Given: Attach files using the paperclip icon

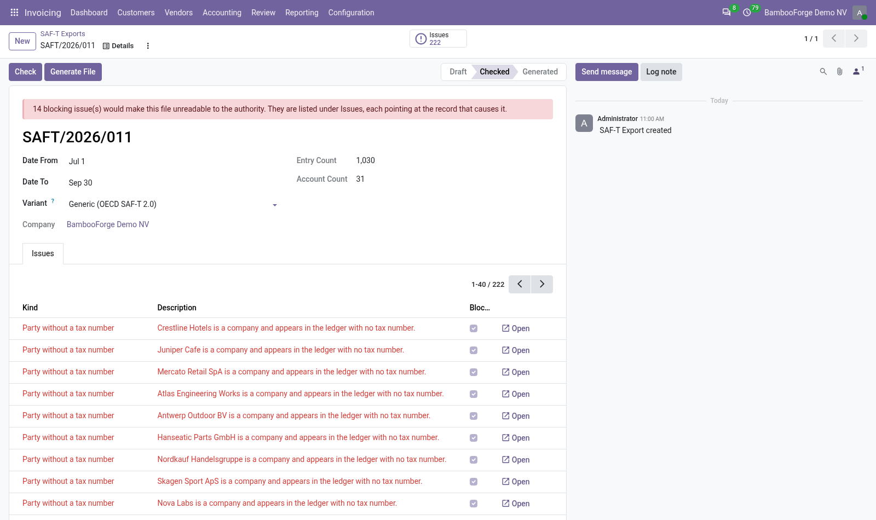Looking at the screenshot, I should click(x=839, y=72).
